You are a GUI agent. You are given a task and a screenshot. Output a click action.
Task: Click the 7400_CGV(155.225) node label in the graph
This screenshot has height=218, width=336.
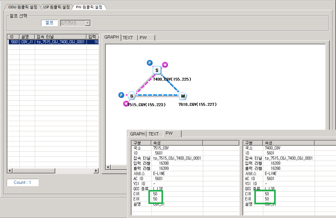tap(172, 79)
